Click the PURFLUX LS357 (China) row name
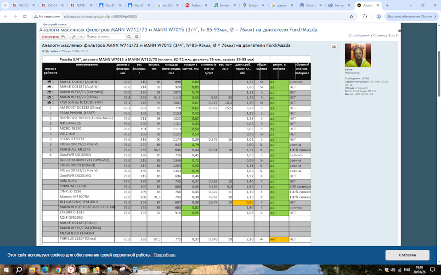 (78, 238)
